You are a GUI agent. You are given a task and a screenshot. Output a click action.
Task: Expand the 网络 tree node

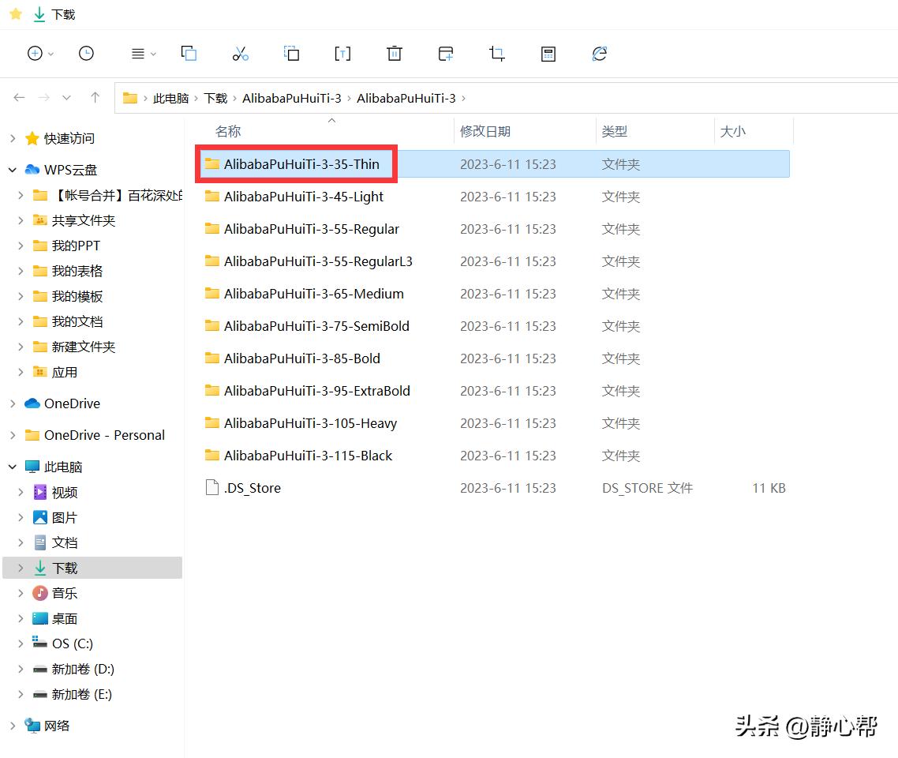click(x=13, y=726)
